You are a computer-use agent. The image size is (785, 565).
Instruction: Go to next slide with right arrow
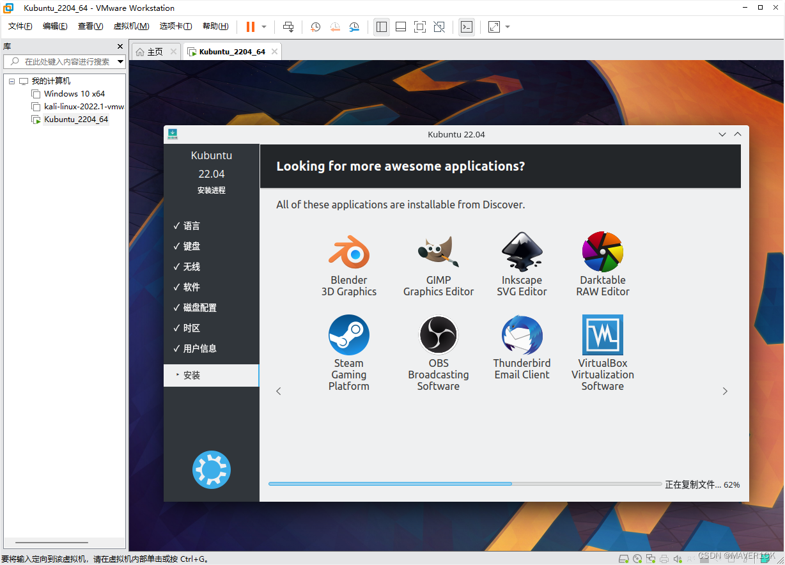pyautogui.click(x=725, y=391)
